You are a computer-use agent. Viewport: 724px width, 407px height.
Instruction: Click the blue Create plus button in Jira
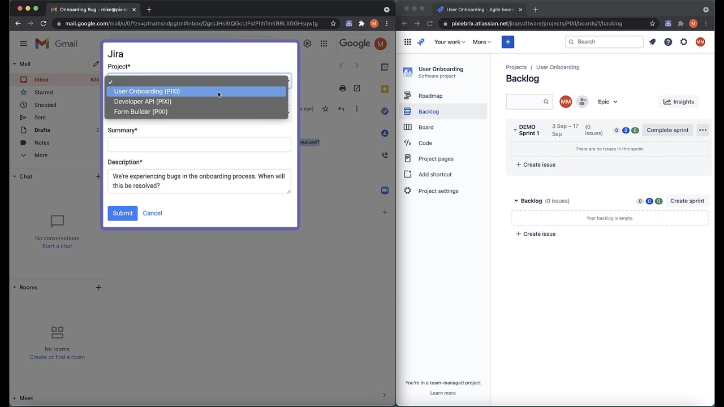[x=508, y=42]
